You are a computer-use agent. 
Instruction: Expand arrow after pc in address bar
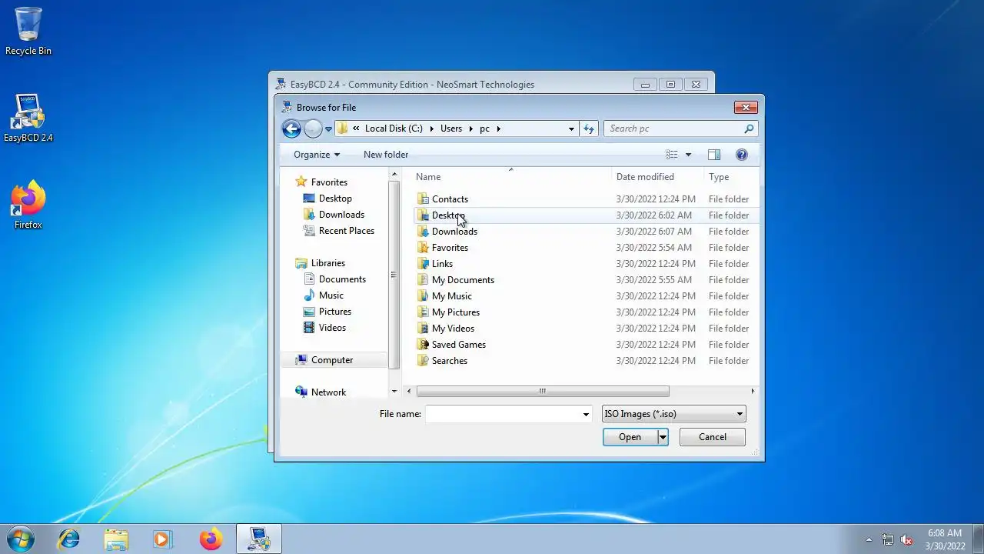(498, 128)
